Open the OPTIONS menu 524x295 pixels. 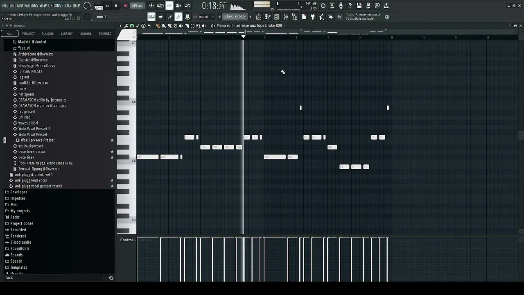coord(54,5)
